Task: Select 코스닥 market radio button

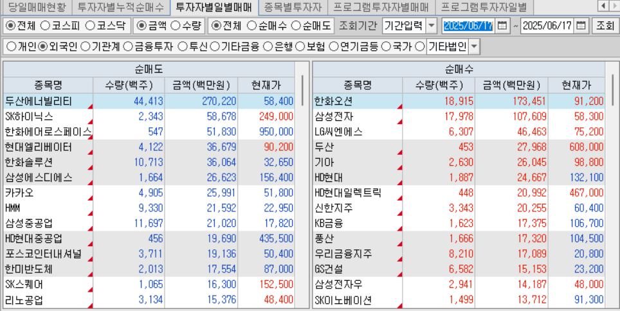Action: [90, 26]
